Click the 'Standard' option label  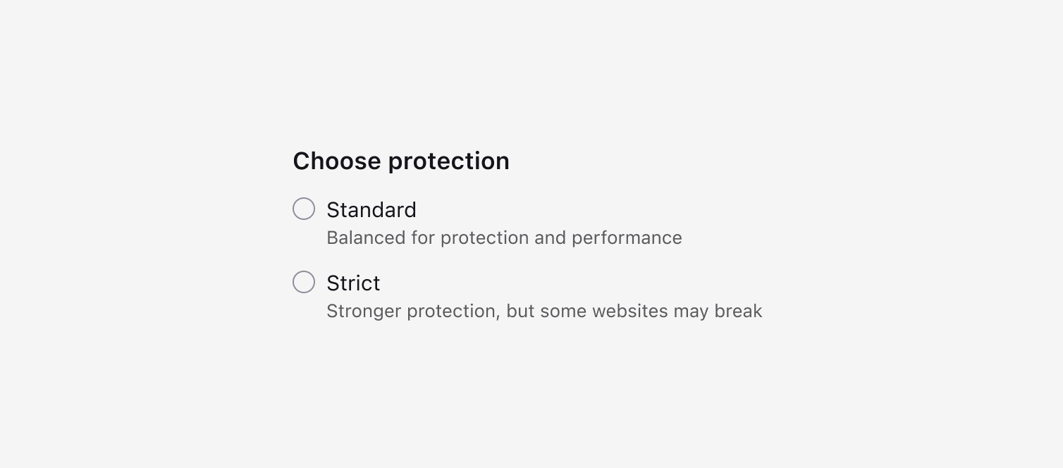(371, 210)
